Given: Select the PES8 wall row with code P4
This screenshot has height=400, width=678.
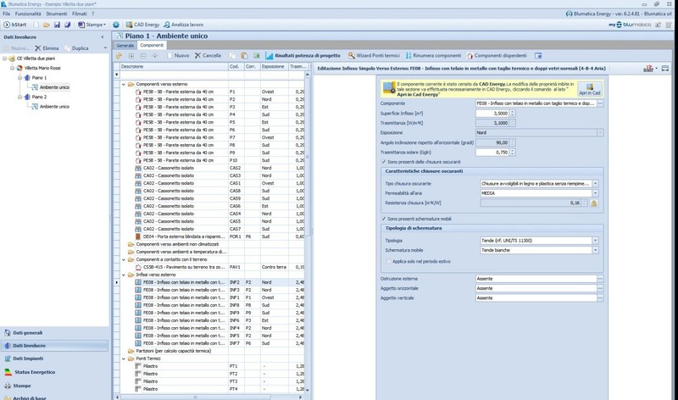Looking at the screenshot, I should pos(212,114).
